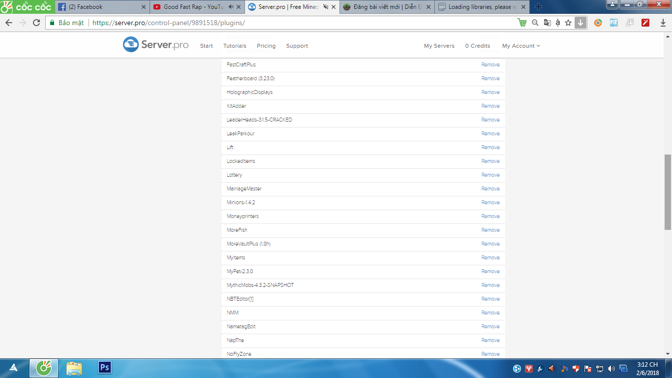Switch to the Loading libraries tab
Viewport: 672px width, 378px height.
[481, 7]
